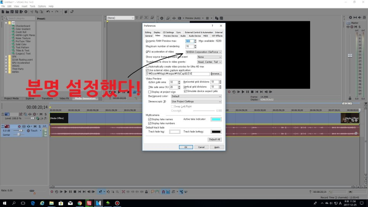Click Loop Playback icon on timeline transport
The image size is (368, 207).
click(x=56, y=192)
